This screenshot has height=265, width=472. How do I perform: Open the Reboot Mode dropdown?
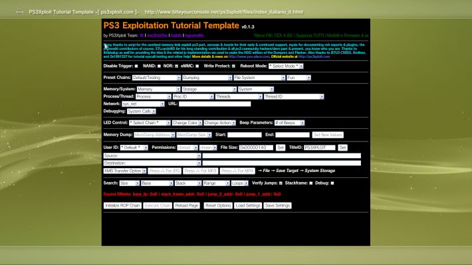pos(286,66)
